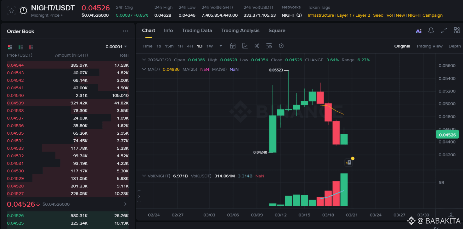Select the sell order at price 0.04540
463x229 pixels.
[68, 95]
